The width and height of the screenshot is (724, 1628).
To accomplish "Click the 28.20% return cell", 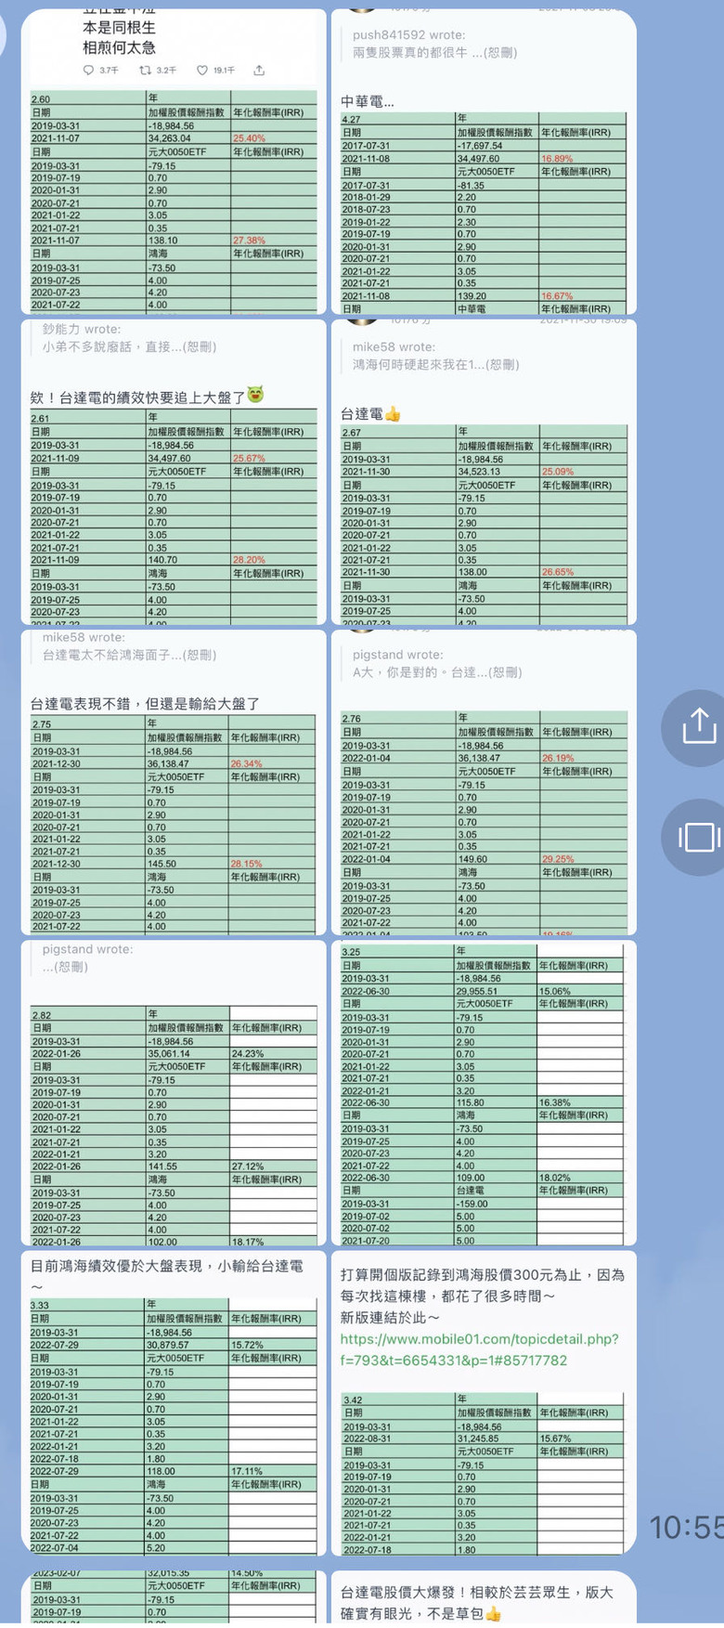I will tap(274, 560).
